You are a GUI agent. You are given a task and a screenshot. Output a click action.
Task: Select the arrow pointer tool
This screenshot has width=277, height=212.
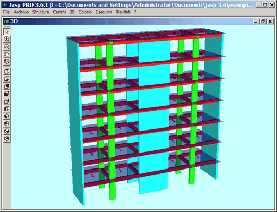coord(7,31)
